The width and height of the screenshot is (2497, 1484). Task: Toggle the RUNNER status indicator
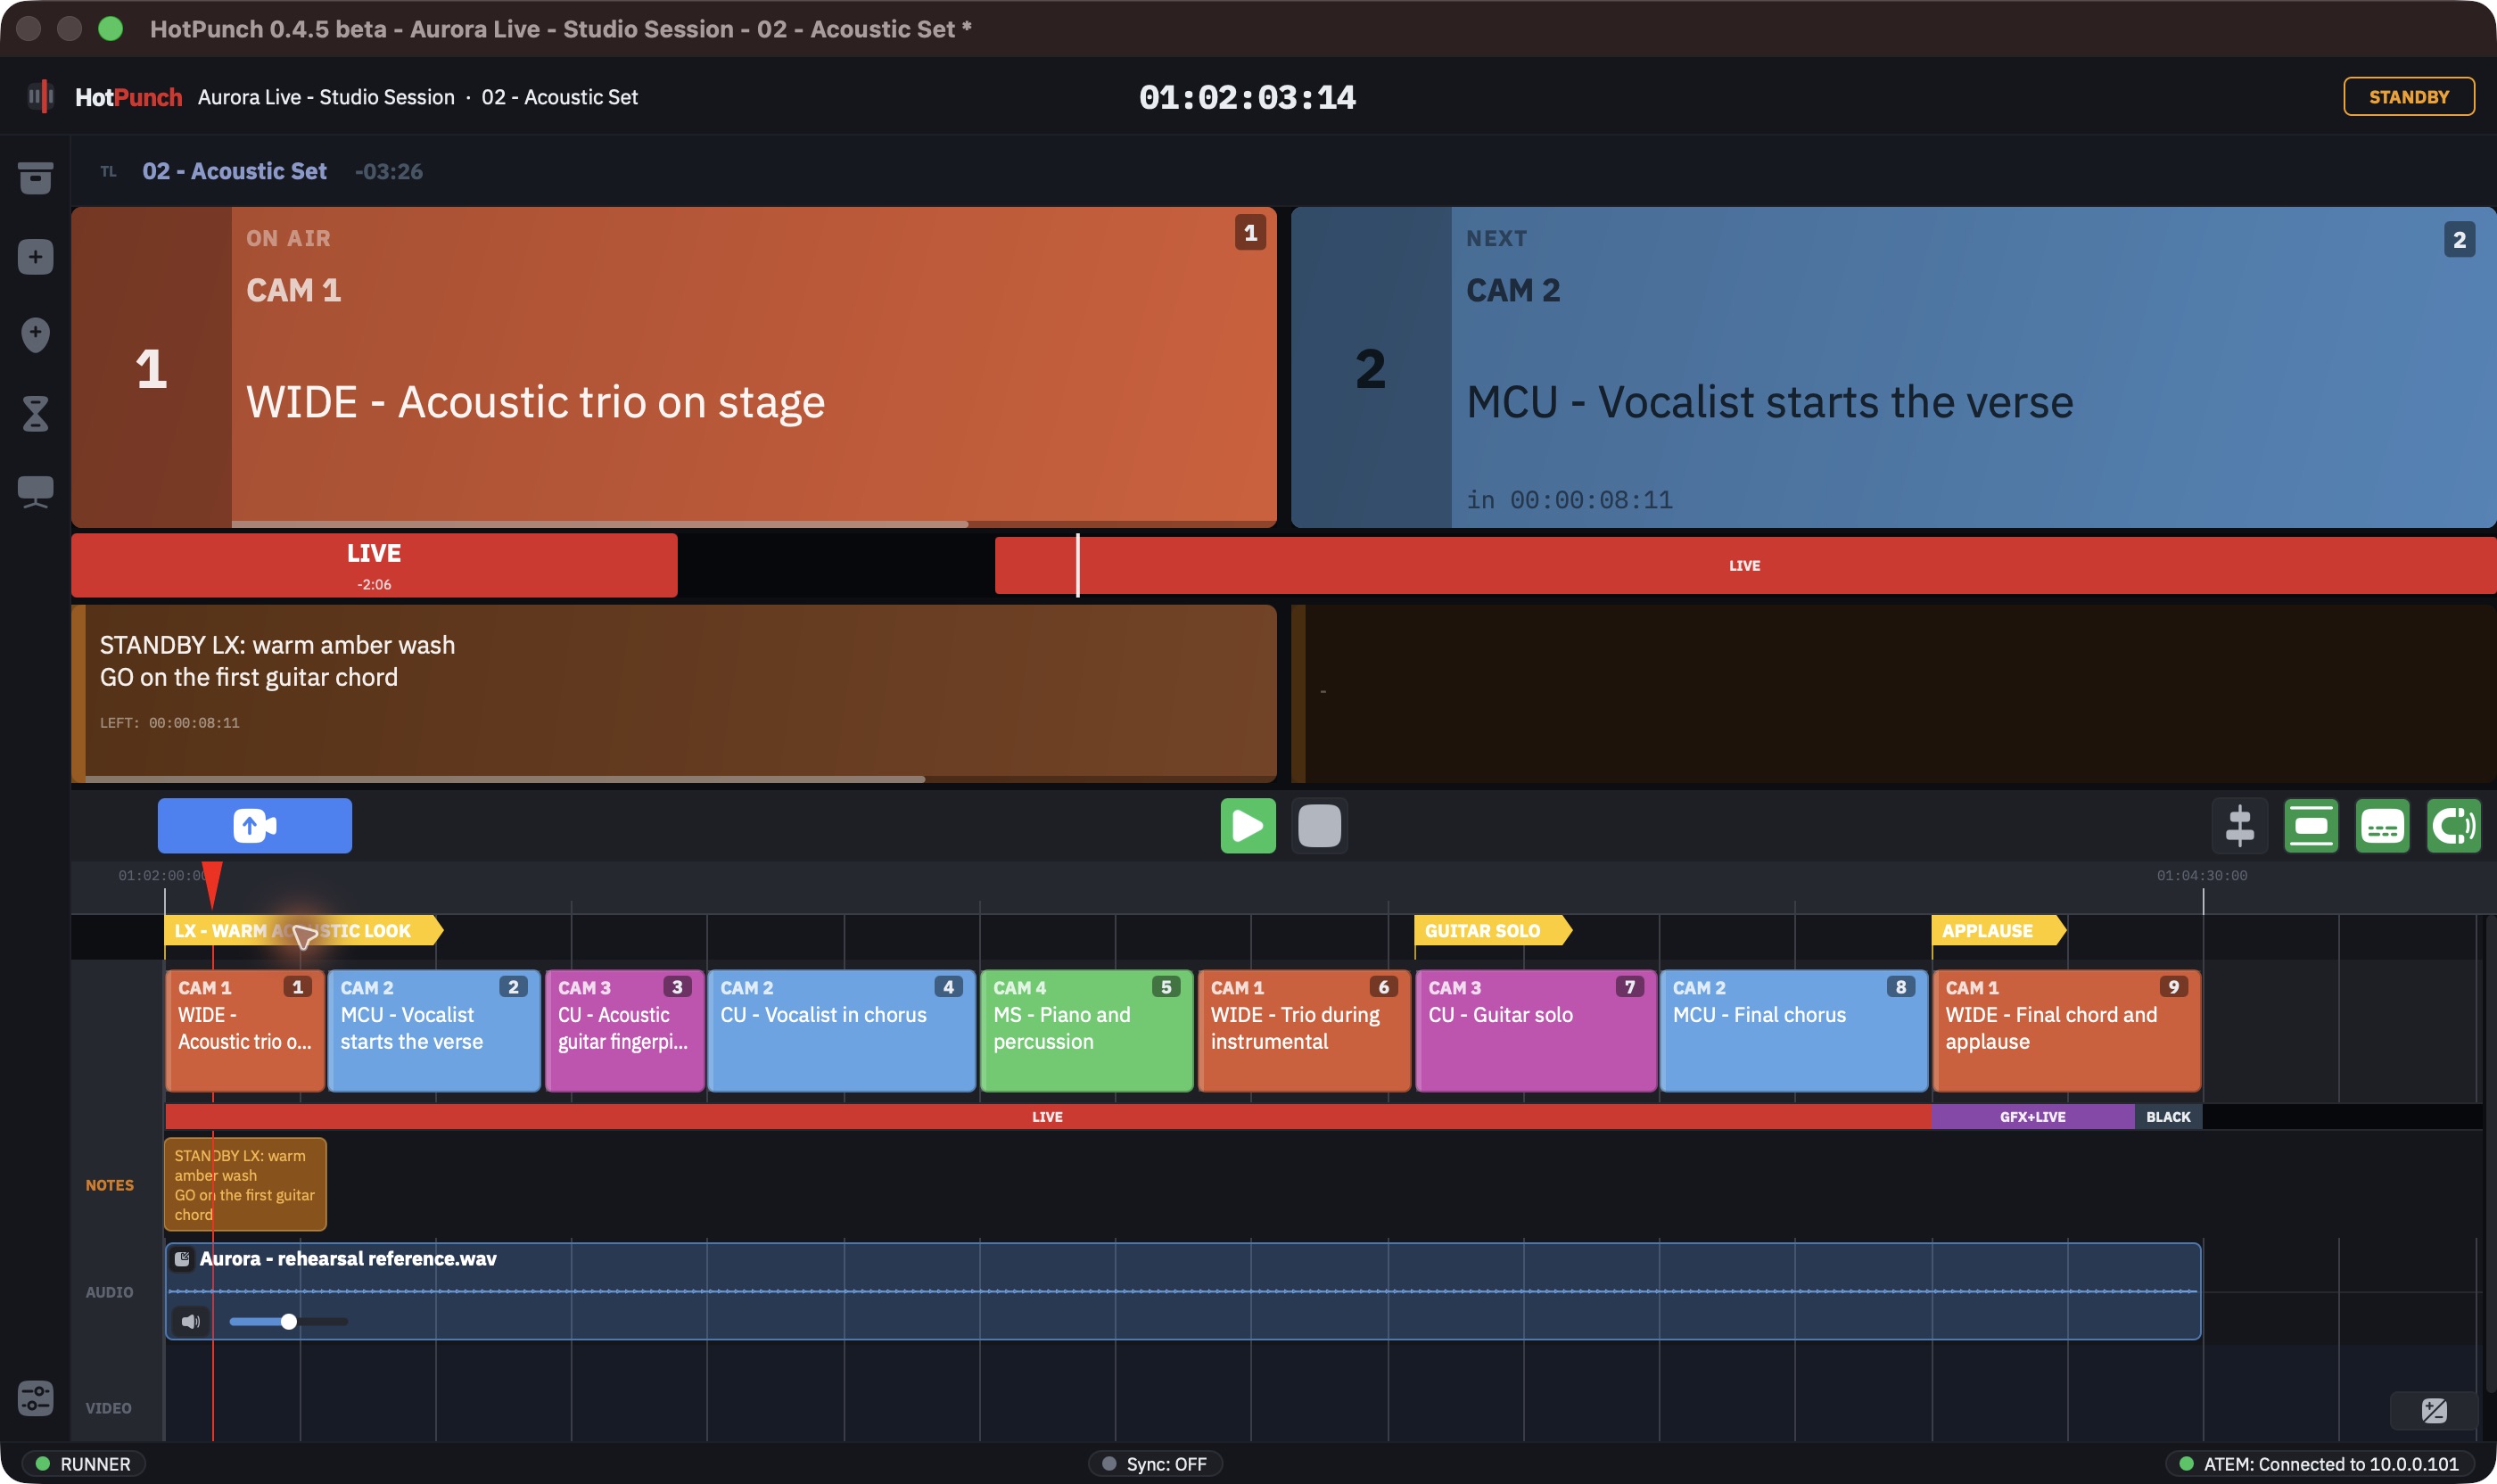[x=84, y=1464]
